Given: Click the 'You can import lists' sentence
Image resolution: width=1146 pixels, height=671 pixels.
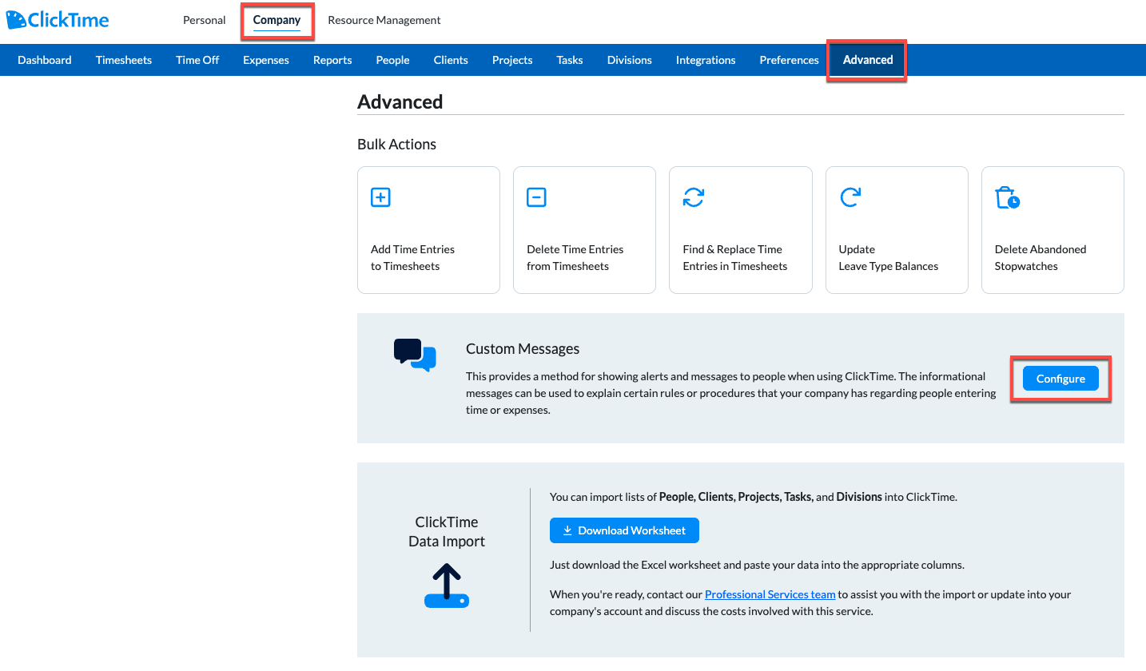Looking at the screenshot, I should pos(754,497).
